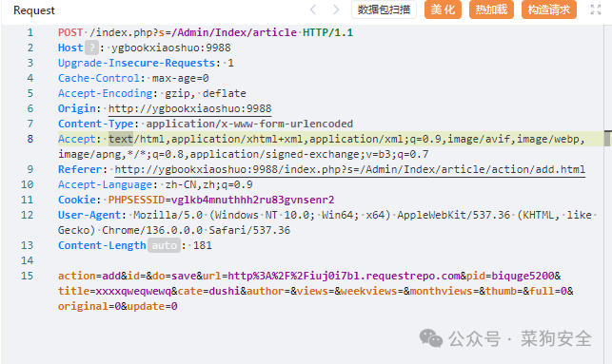Screen dimensions: 612x364
Task: Click the title value xxxxqweqwewq
Action: (x=133, y=291)
